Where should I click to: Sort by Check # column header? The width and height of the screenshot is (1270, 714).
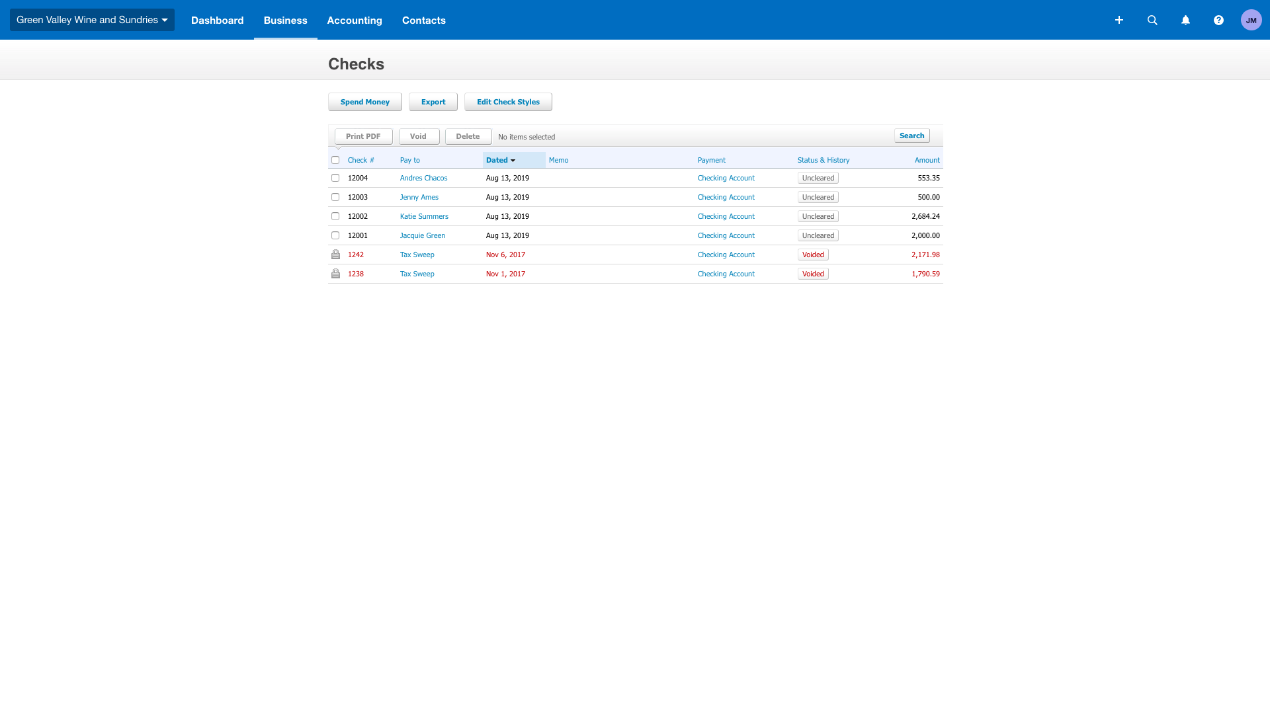361,160
